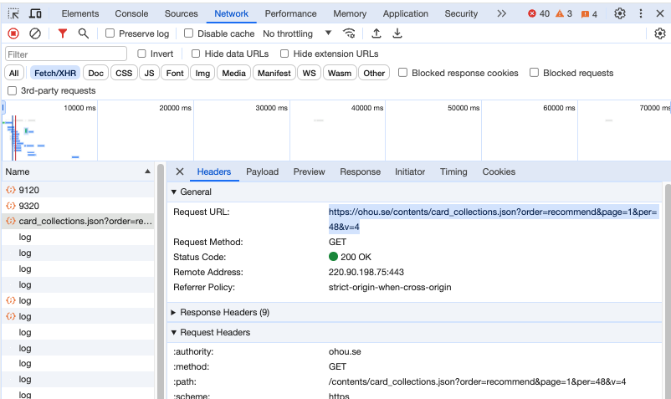Open the Response tab
Screen dimensions: 671x399
[x=361, y=171]
